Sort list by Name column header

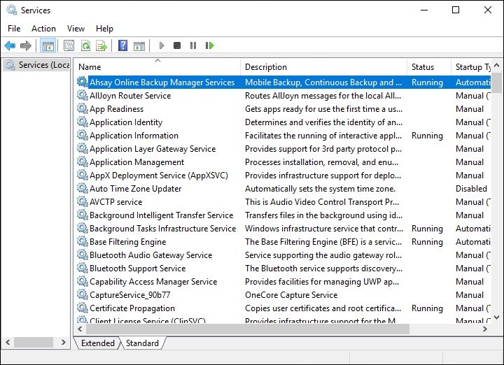[90, 67]
